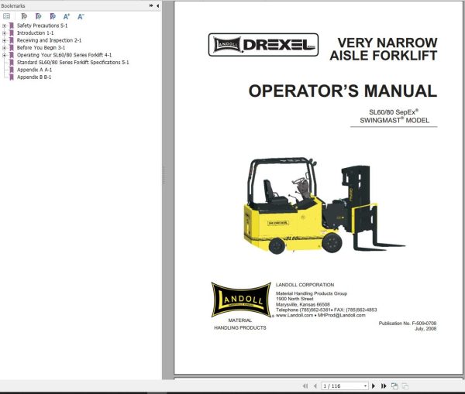Click the MHProd@Landoll.com email address
The width and height of the screenshot is (465, 394).
(341, 315)
